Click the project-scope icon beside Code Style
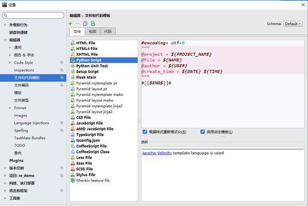Image resolution: width=308 pixels, height=206 pixels. click(x=62, y=63)
